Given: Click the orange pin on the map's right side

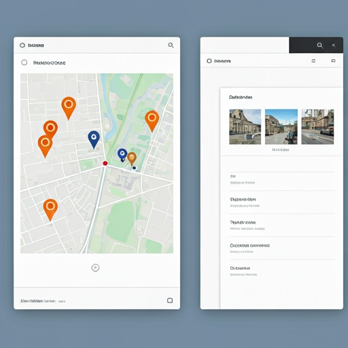Looking at the screenshot, I should coord(152,121).
